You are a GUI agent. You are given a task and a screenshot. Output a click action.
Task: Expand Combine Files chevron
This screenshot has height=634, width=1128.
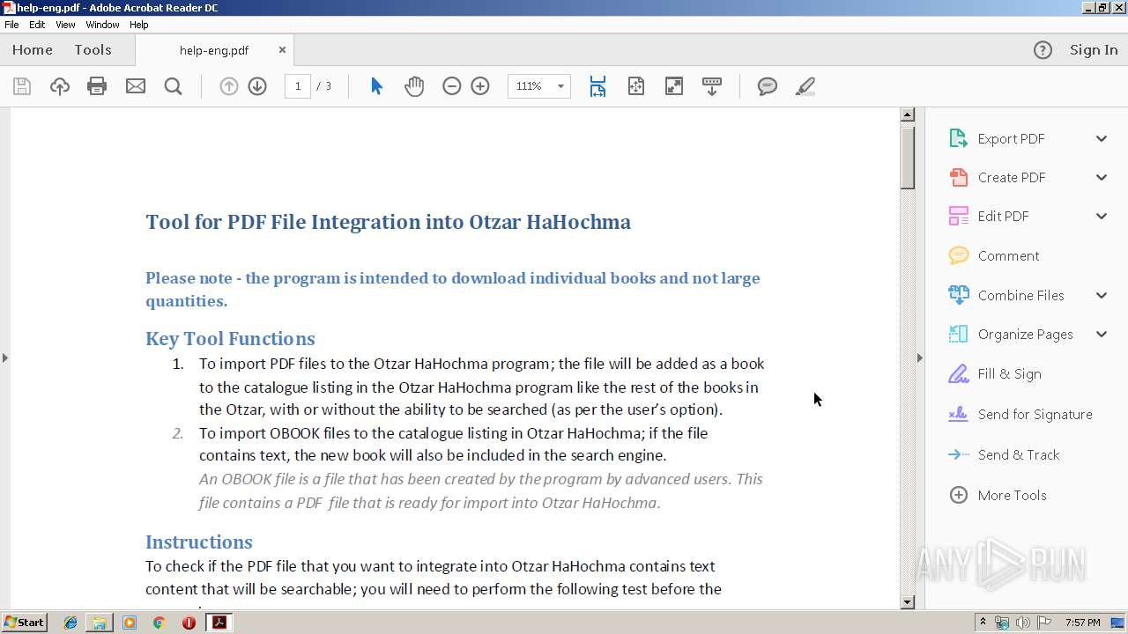(x=1102, y=295)
